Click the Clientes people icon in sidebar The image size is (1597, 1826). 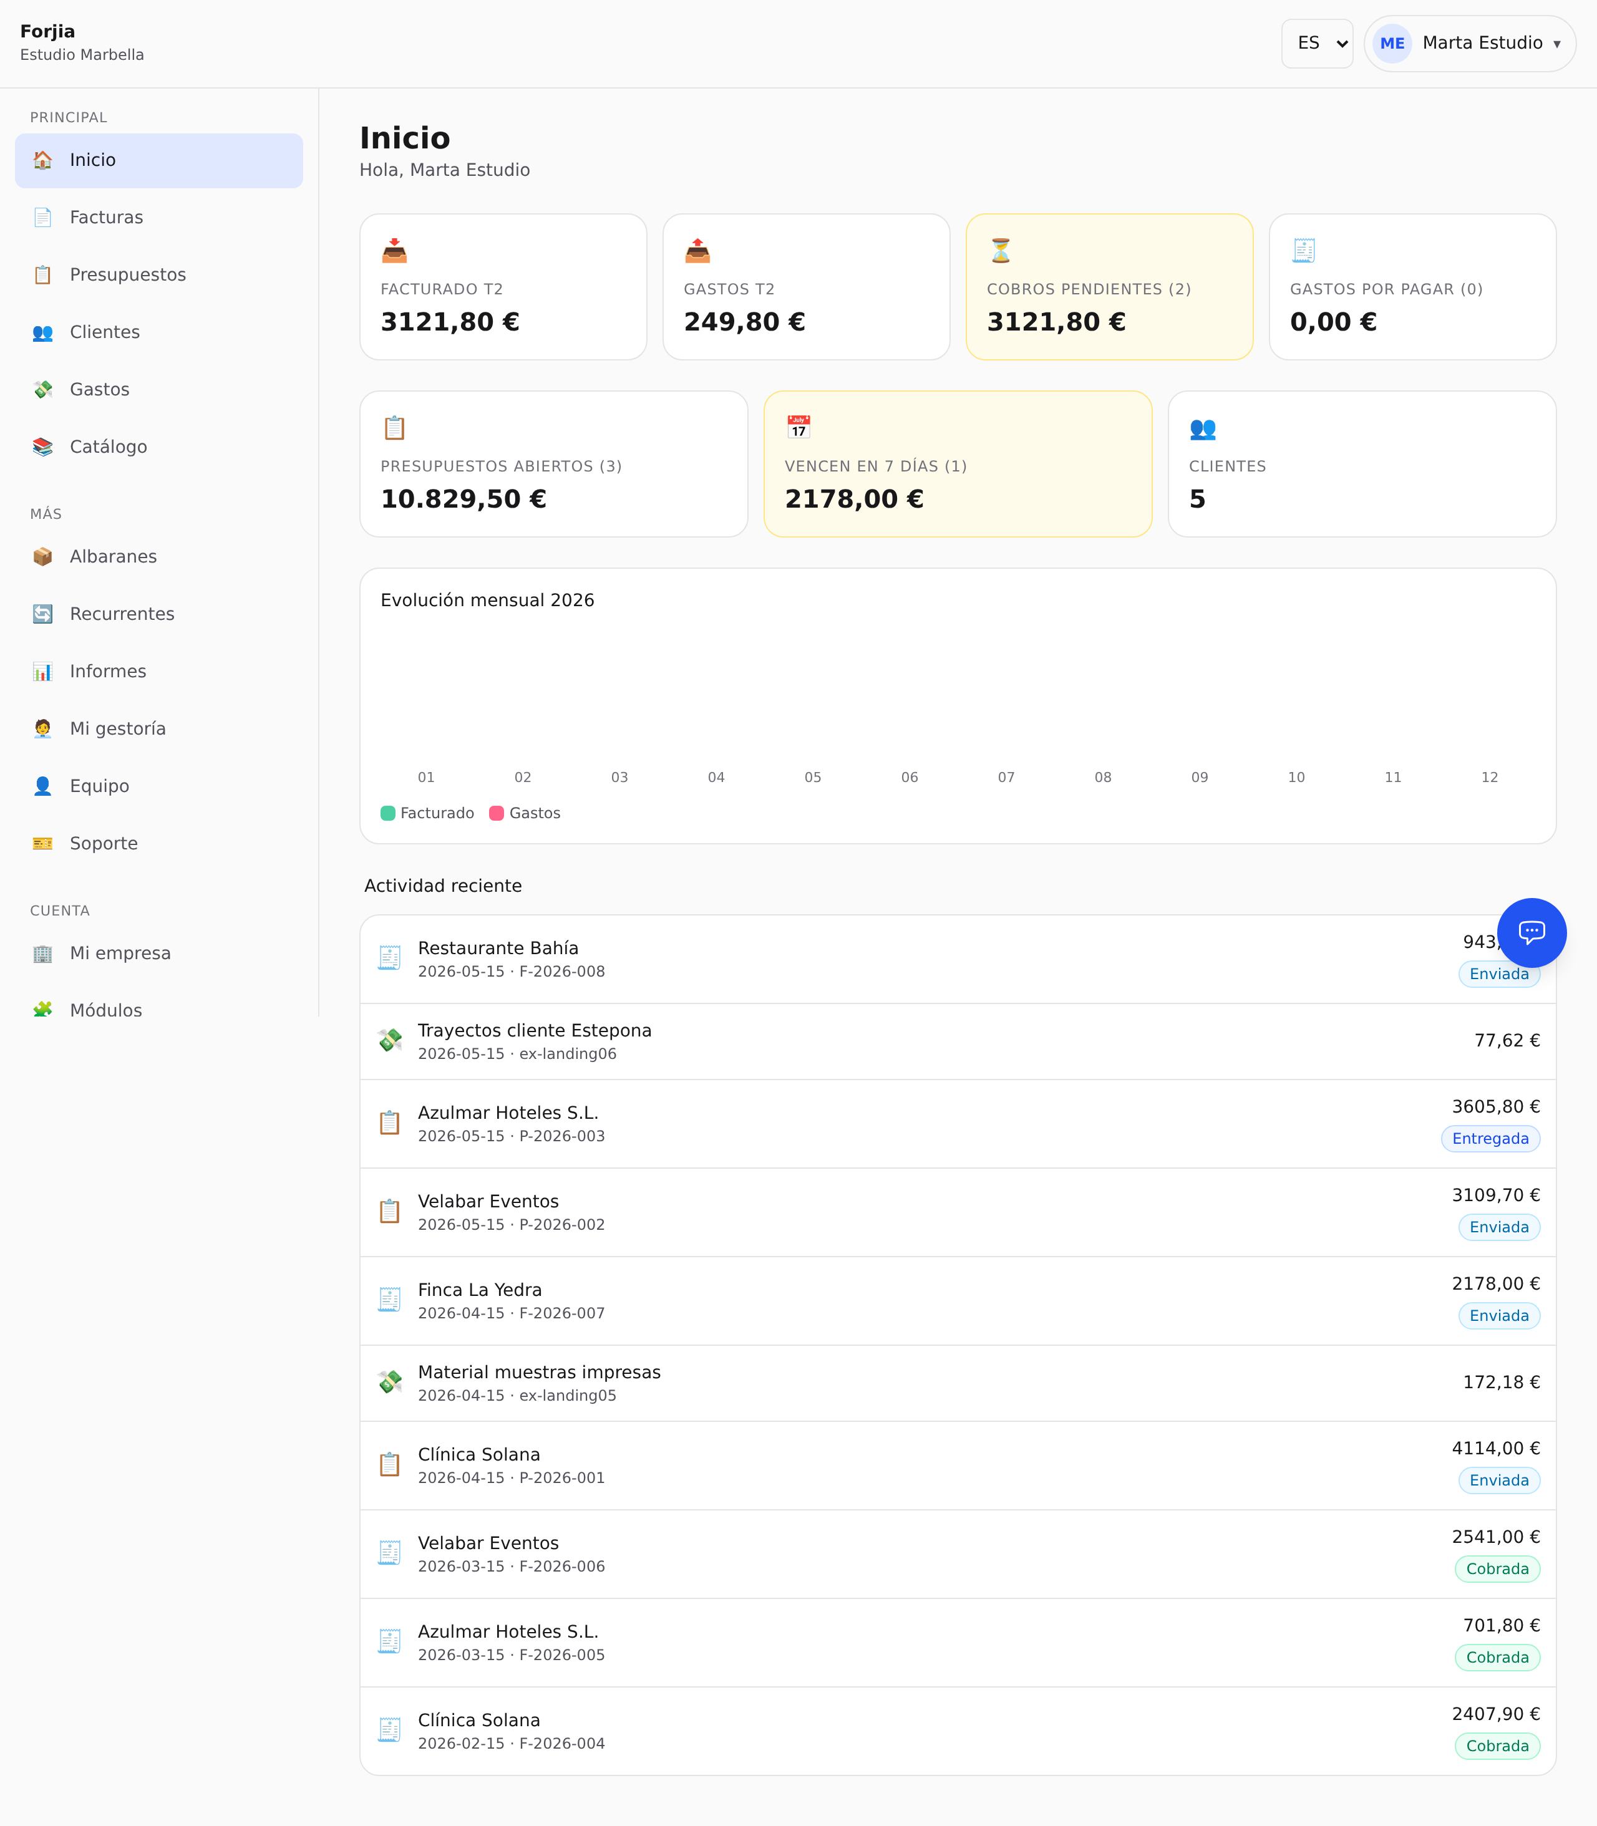point(42,332)
